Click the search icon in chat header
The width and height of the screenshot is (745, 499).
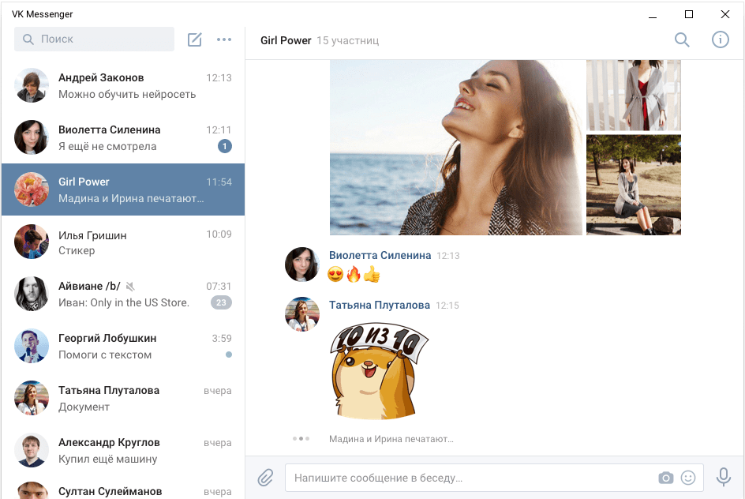(x=683, y=39)
